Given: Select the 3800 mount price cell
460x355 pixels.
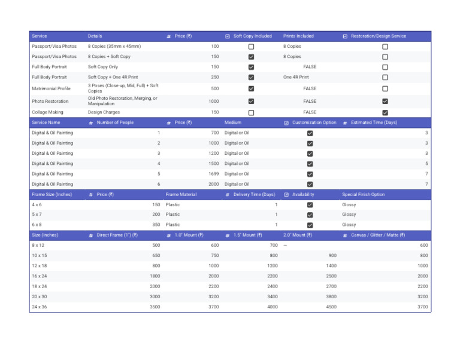Looking at the screenshot, I should pos(310,296).
